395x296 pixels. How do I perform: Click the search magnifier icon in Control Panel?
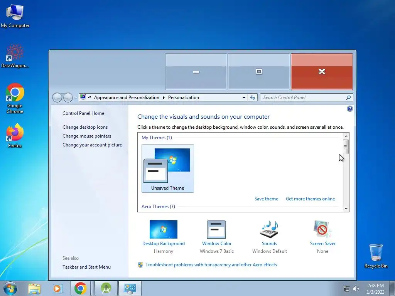[348, 98]
